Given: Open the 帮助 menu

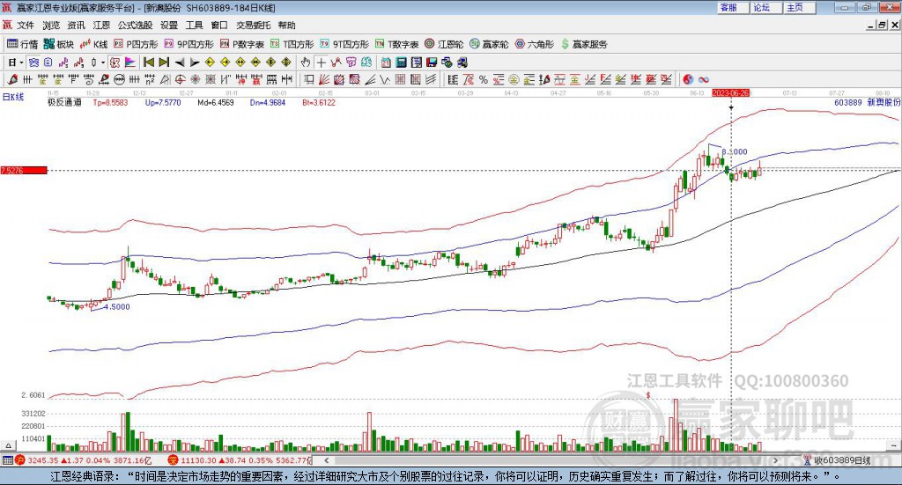Looking at the screenshot, I should pos(286,26).
